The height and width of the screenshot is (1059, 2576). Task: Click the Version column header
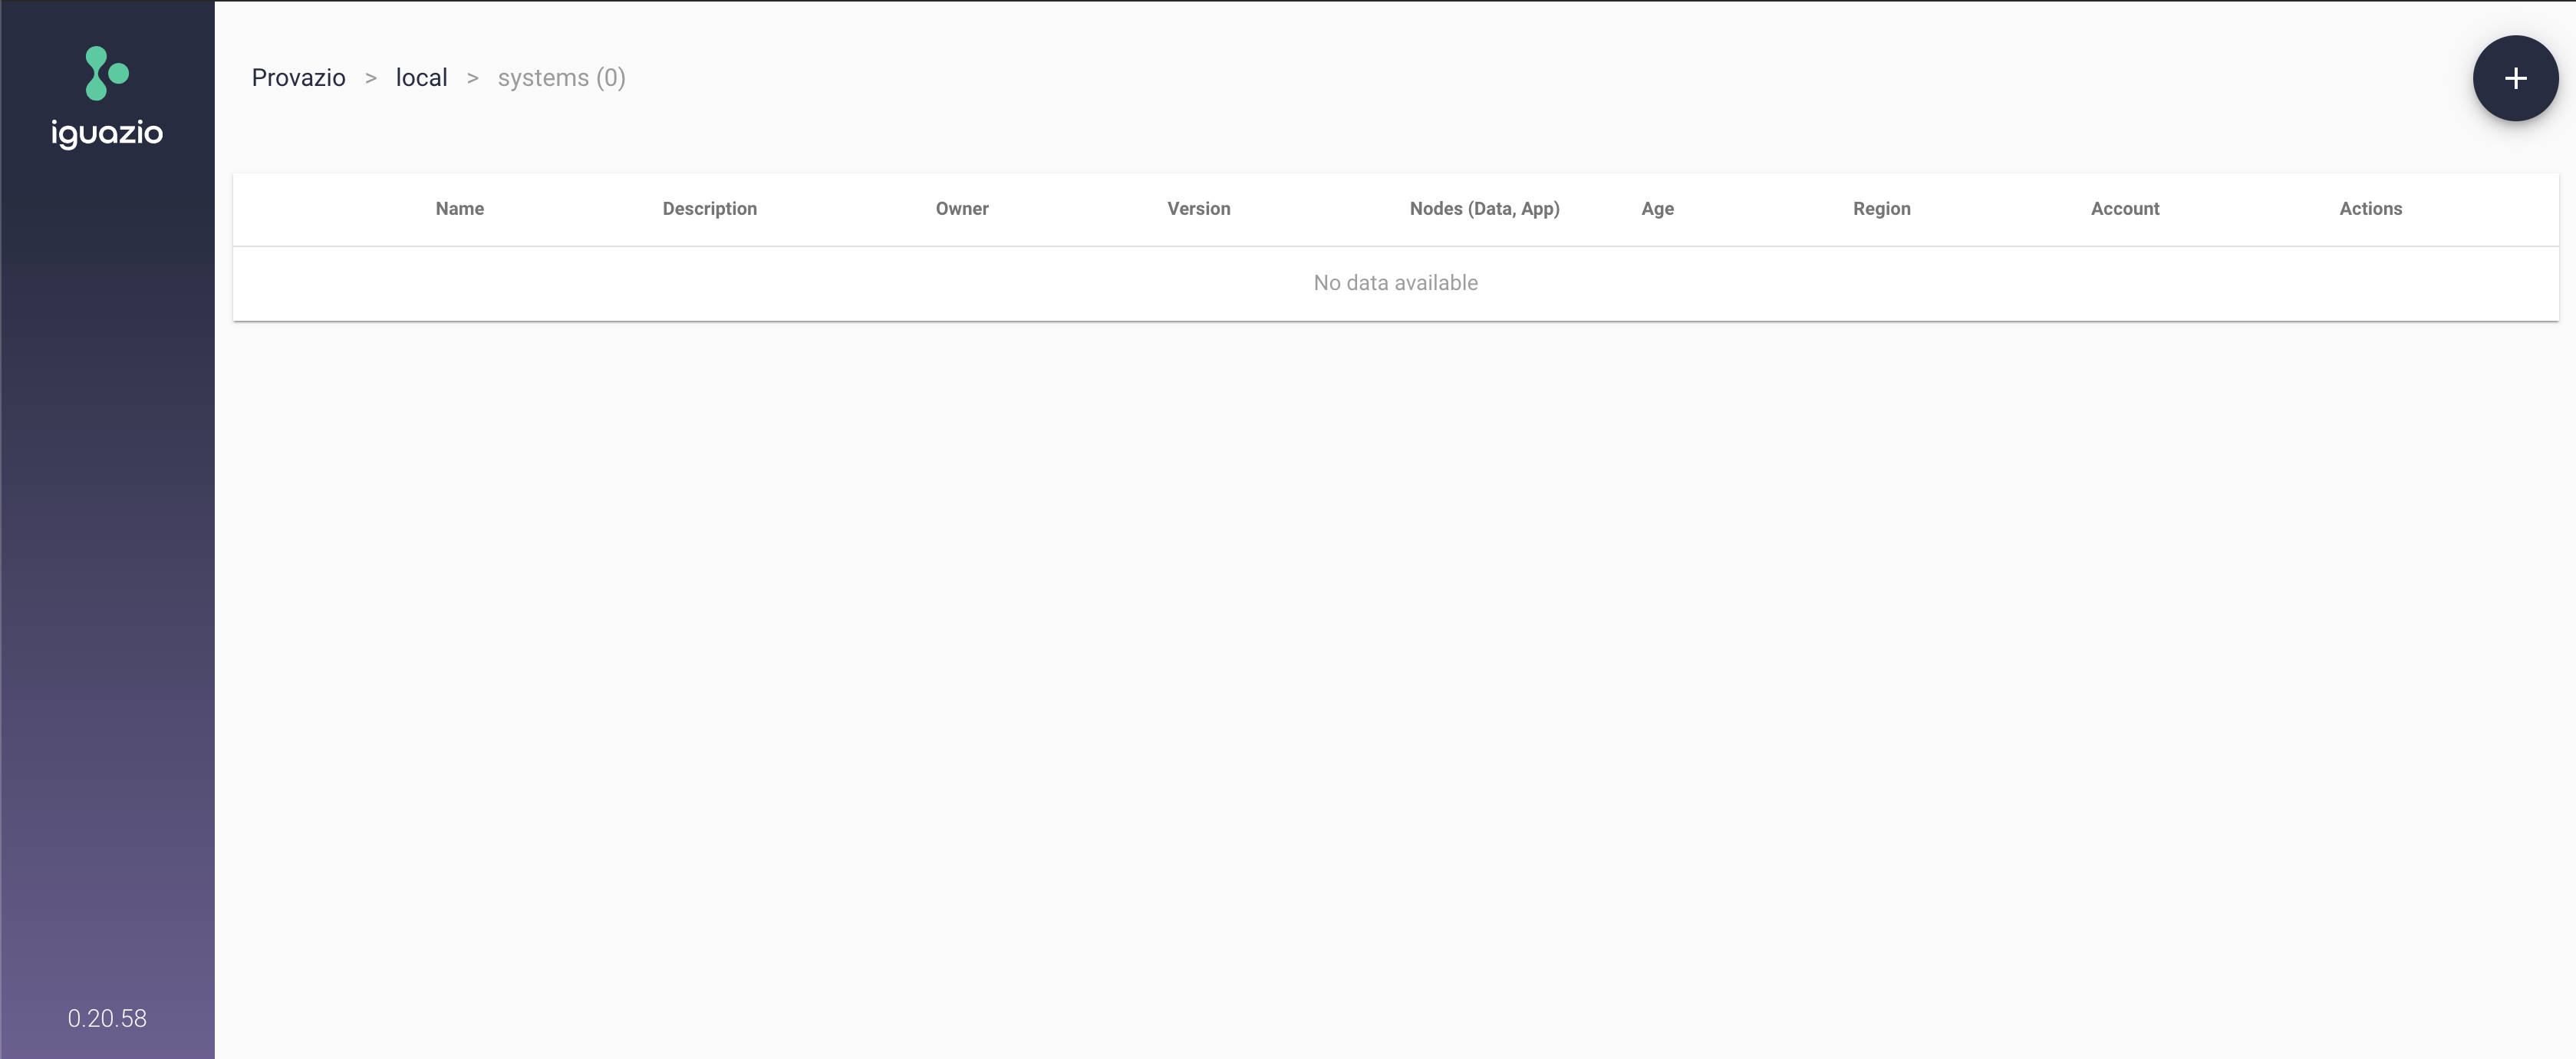pyautogui.click(x=1197, y=207)
